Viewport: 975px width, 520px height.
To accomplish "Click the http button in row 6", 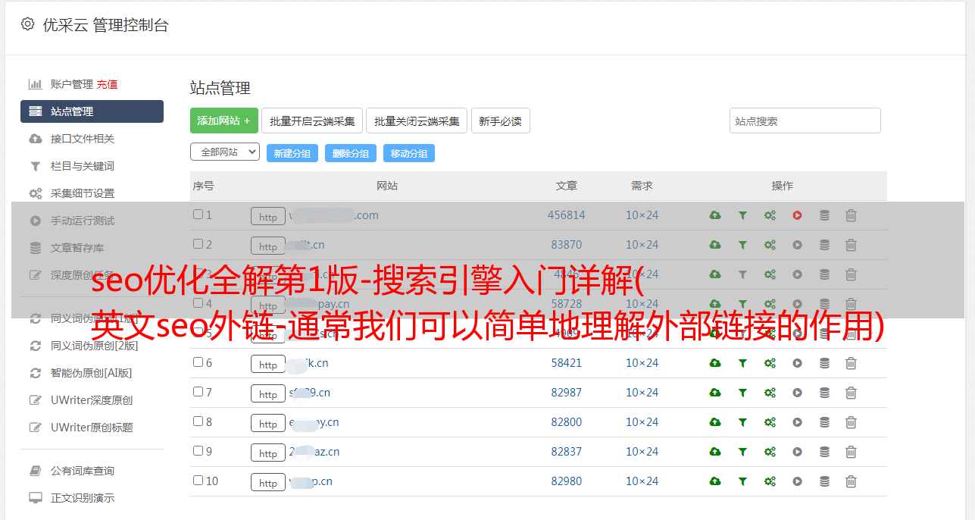I will 268,365.
